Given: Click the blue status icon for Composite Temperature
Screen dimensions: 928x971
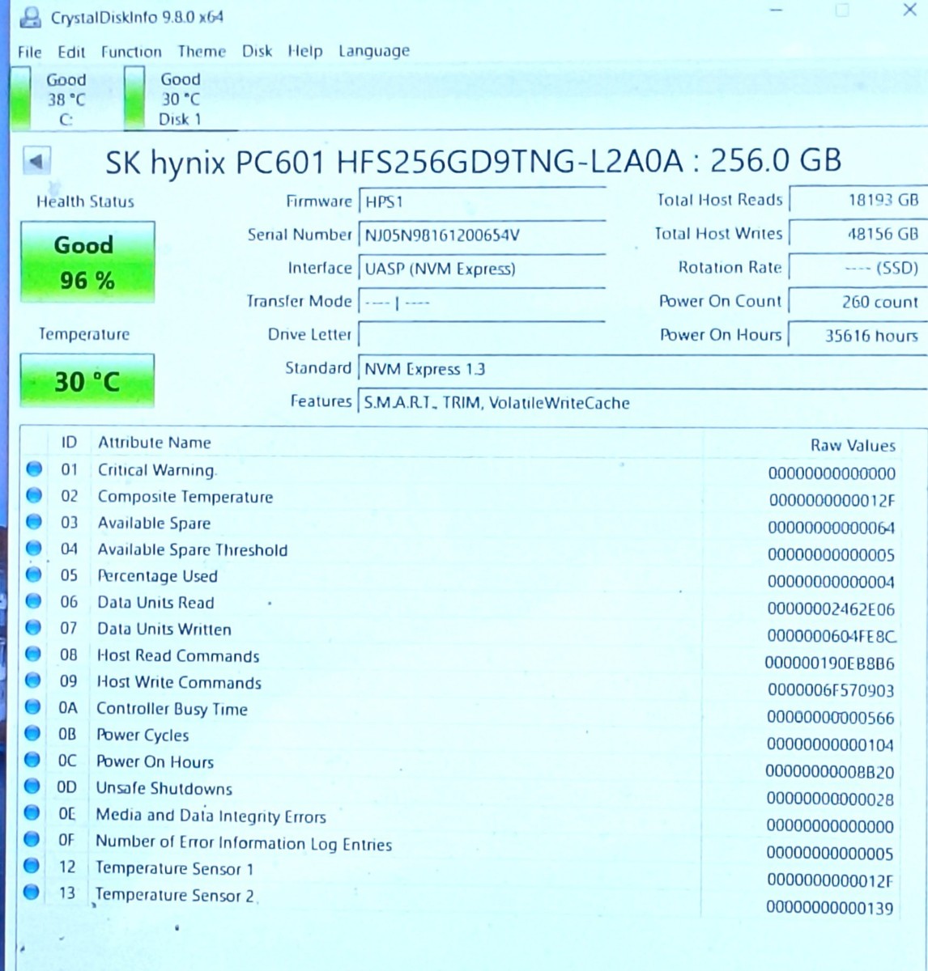Looking at the screenshot, I should tap(33, 496).
